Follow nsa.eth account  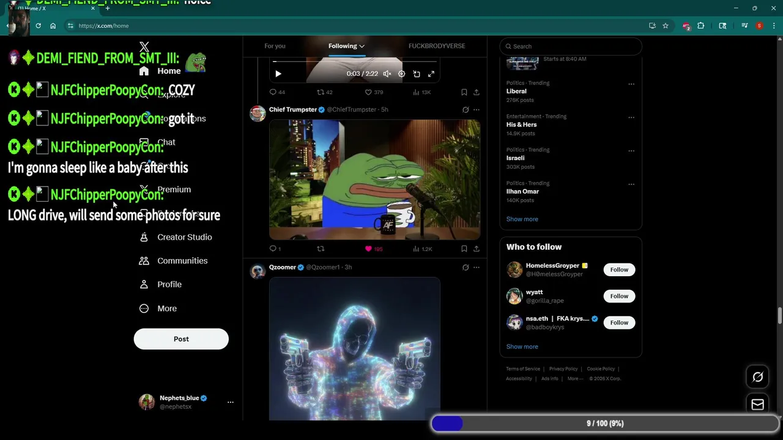[x=619, y=323]
